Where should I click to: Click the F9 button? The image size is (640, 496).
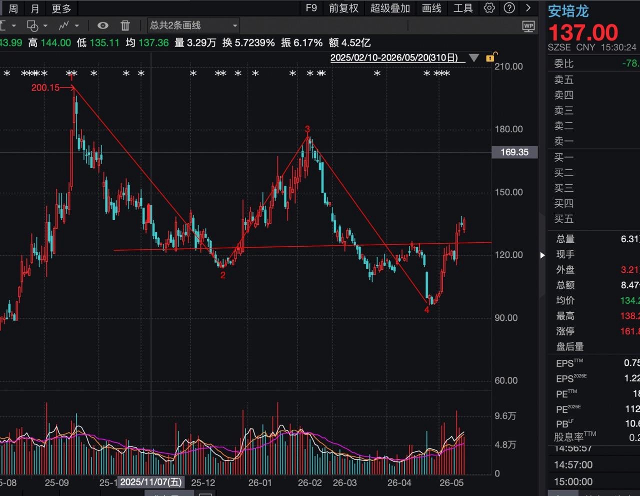point(311,8)
